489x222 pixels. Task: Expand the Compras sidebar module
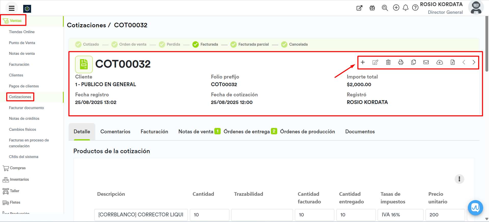18,168
